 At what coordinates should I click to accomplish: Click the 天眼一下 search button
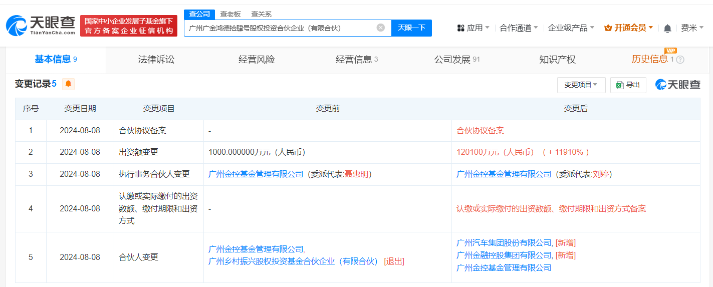[x=411, y=28]
